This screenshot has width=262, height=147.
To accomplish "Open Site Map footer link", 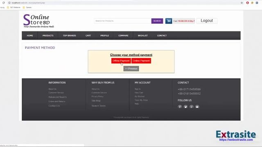I will click(96, 101).
